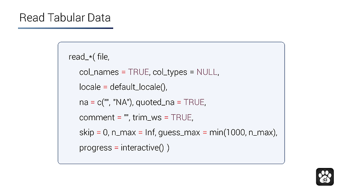Select the col_names parameter text
This screenshot has width=338, height=189.
(x=99, y=72)
